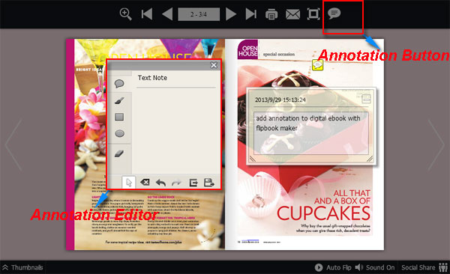Click the Text Note input area
Screen dimensions: 450x274
[x=176, y=130]
